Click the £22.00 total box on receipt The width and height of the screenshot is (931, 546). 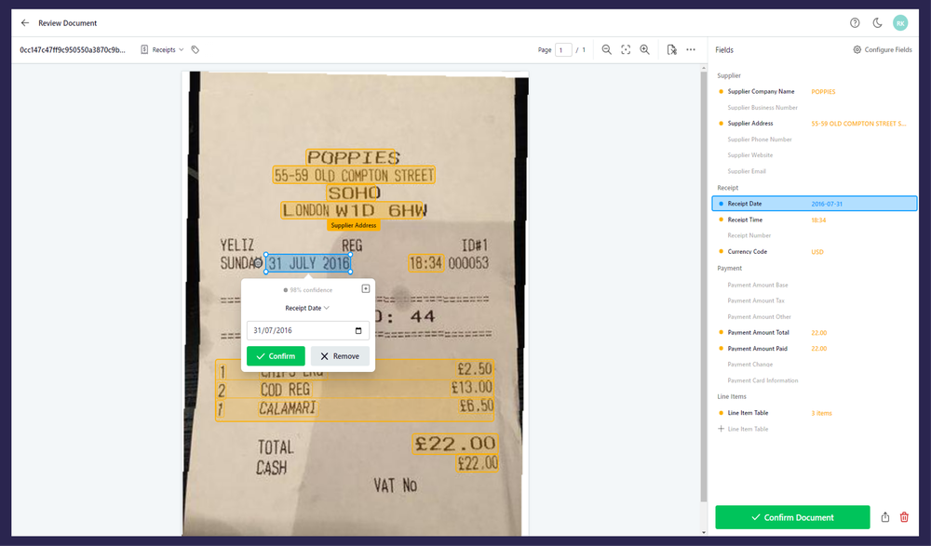[455, 444]
